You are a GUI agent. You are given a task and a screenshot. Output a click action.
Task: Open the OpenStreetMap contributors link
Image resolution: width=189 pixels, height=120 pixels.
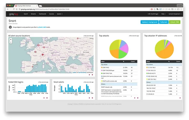(x=82, y=73)
